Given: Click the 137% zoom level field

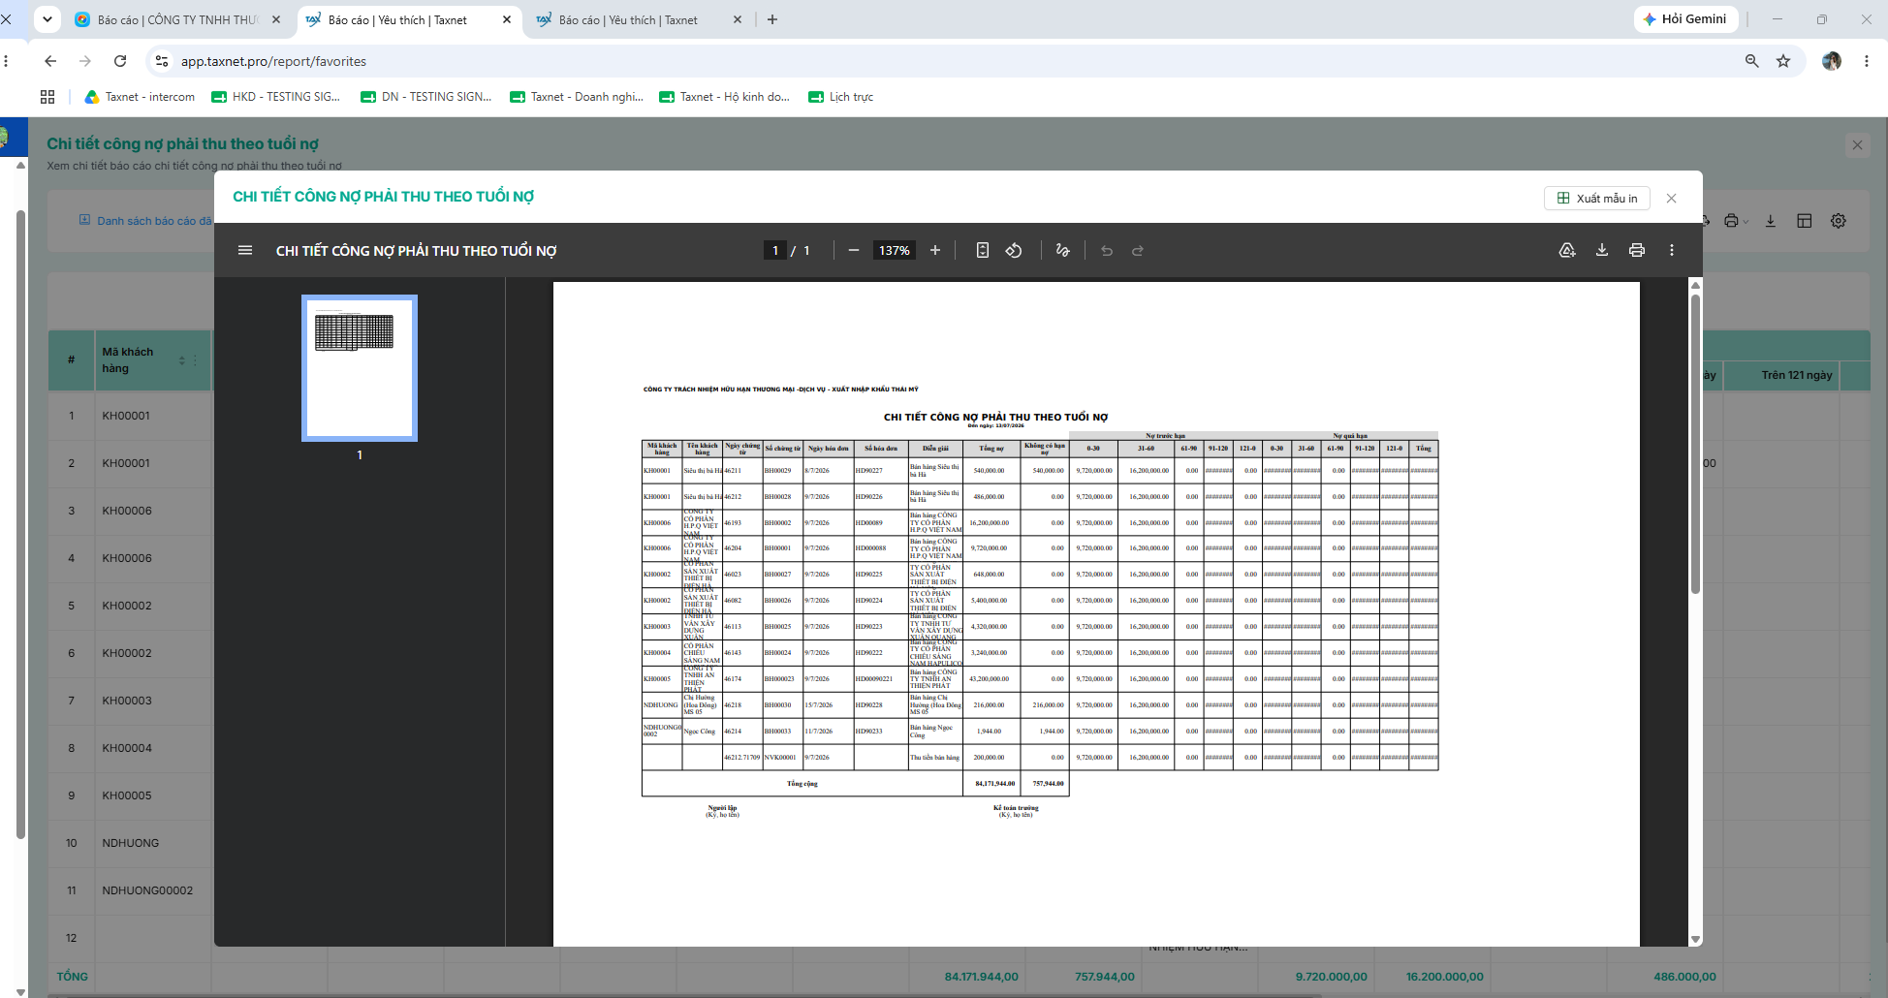Looking at the screenshot, I should pos(894,250).
